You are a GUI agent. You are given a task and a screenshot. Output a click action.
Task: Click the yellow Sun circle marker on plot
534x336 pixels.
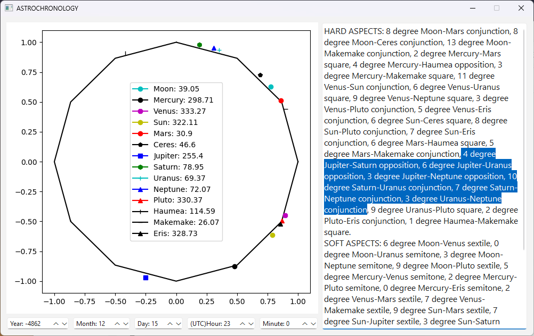(x=272, y=235)
